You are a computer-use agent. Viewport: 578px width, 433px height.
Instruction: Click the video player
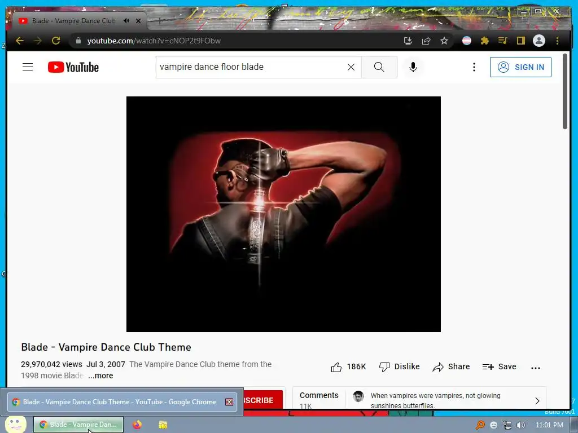(283, 214)
